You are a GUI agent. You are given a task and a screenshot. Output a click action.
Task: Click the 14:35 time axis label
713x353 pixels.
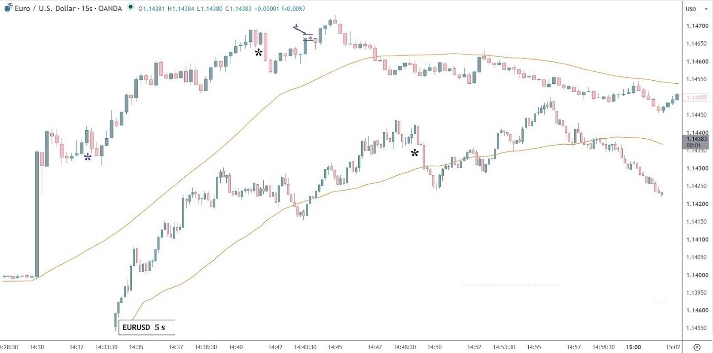pyautogui.click(x=136, y=347)
